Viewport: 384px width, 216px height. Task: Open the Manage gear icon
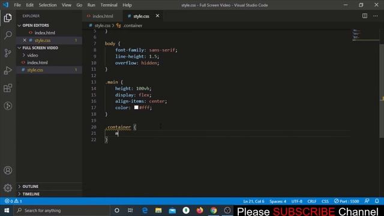(x=8, y=188)
